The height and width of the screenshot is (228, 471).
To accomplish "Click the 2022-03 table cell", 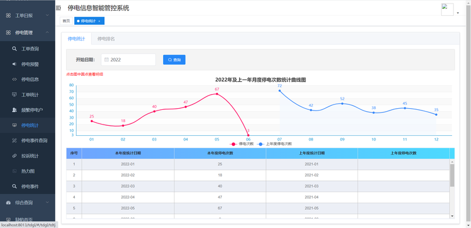I will click(x=128, y=186).
